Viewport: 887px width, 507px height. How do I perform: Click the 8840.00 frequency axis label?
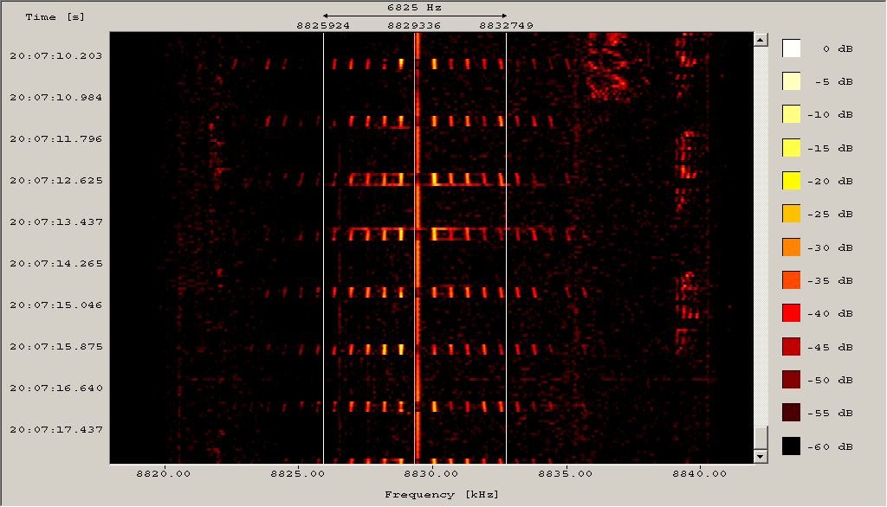(699, 473)
